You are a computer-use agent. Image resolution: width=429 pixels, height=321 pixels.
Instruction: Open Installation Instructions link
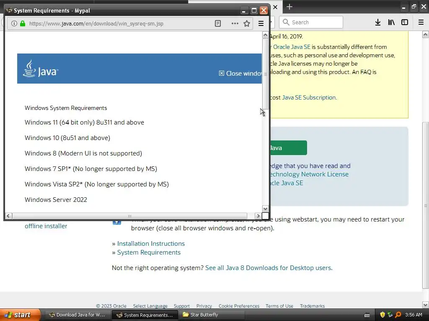[151, 244]
